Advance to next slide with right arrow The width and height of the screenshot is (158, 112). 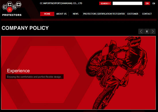(153, 31)
